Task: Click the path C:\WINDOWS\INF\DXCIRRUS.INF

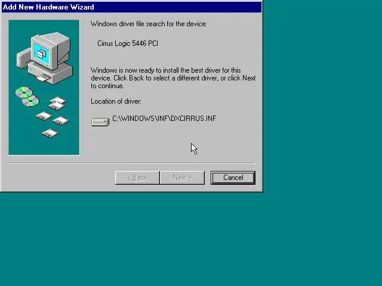Action: coord(164,119)
